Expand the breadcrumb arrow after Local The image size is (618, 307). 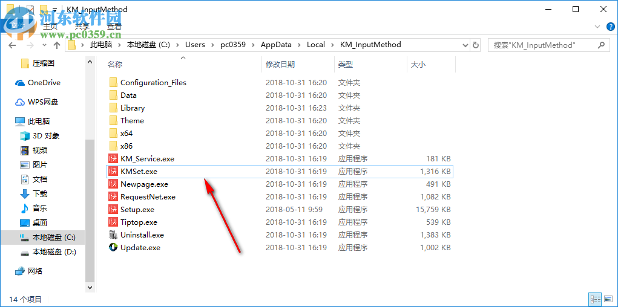333,45
